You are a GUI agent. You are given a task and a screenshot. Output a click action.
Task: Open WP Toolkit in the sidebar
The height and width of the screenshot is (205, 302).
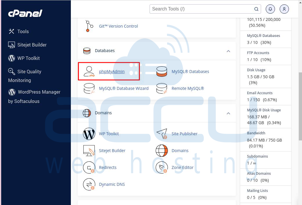pyautogui.click(x=24, y=58)
